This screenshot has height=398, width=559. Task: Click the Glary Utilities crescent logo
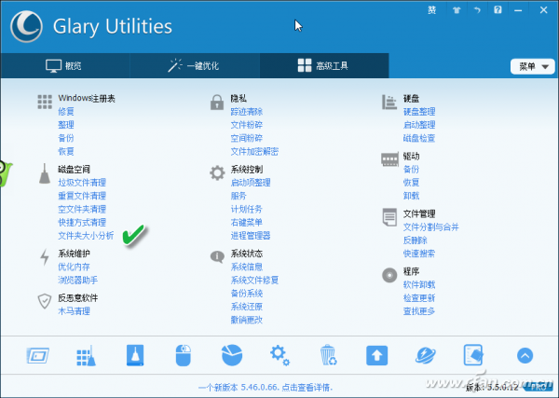click(26, 26)
